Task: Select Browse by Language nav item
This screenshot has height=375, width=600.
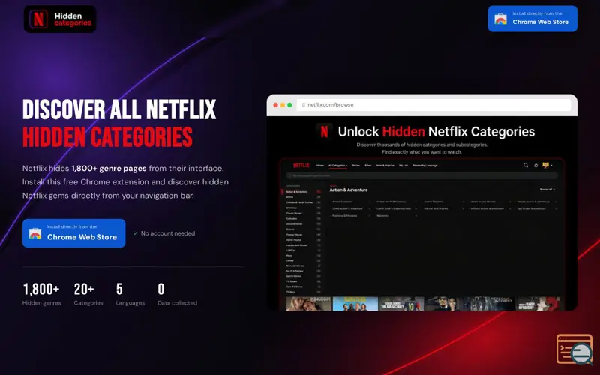Action: pyautogui.click(x=425, y=166)
